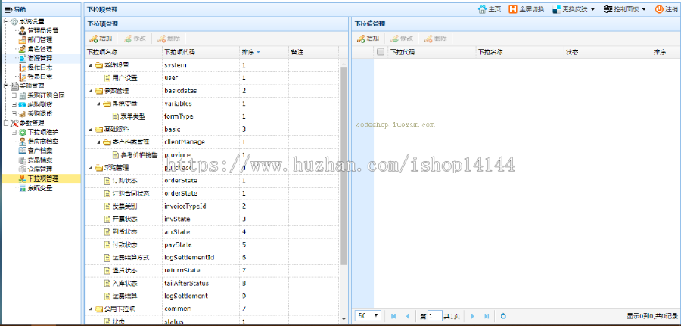Click 删除 in the right 下拉值管理 toolbar
The width and height of the screenshot is (681, 326).
(436, 39)
